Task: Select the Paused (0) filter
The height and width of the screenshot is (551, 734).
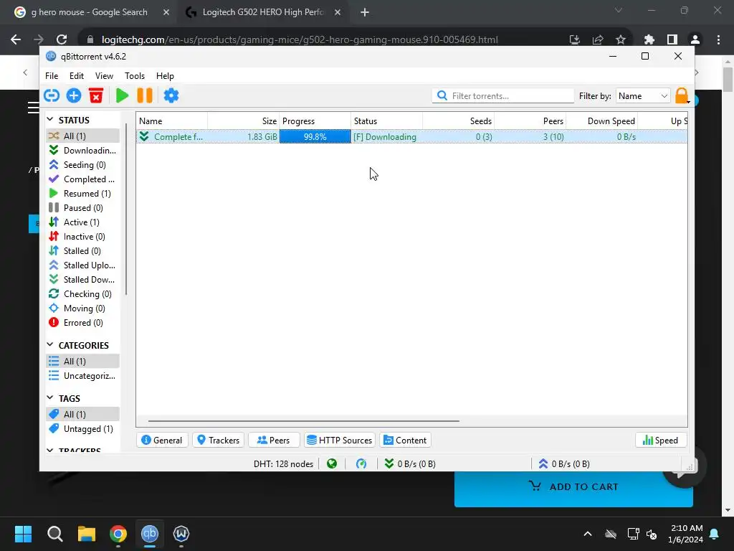Action: click(82, 208)
